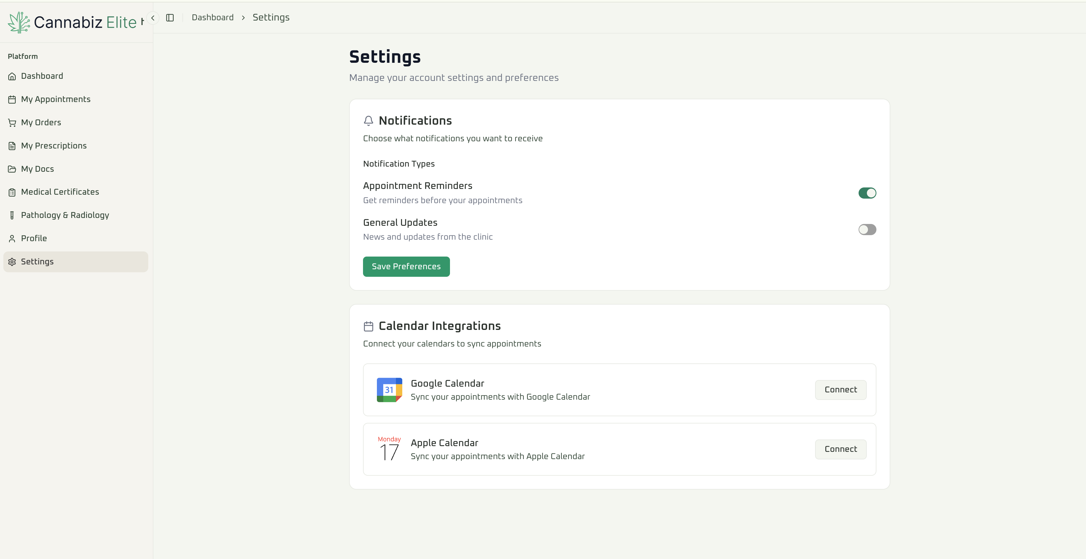The width and height of the screenshot is (1086, 559).
Task: Click the My Docs folder icon
Action: coord(12,168)
